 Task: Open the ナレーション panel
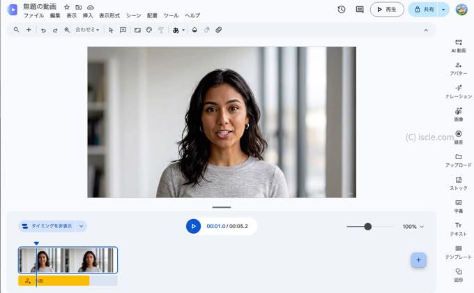click(x=458, y=92)
